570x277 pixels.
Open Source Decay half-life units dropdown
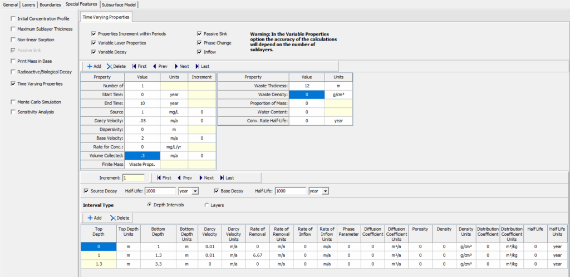(x=195, y=191)
